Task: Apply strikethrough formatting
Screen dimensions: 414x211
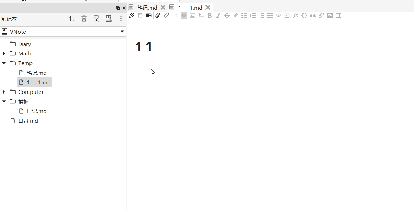Action: [227, 15]
